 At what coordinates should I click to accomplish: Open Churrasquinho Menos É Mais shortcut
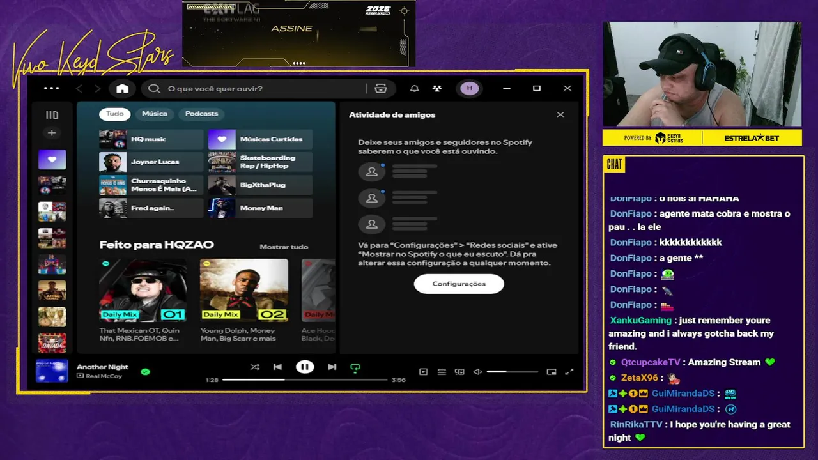click(x=151, y=185)
